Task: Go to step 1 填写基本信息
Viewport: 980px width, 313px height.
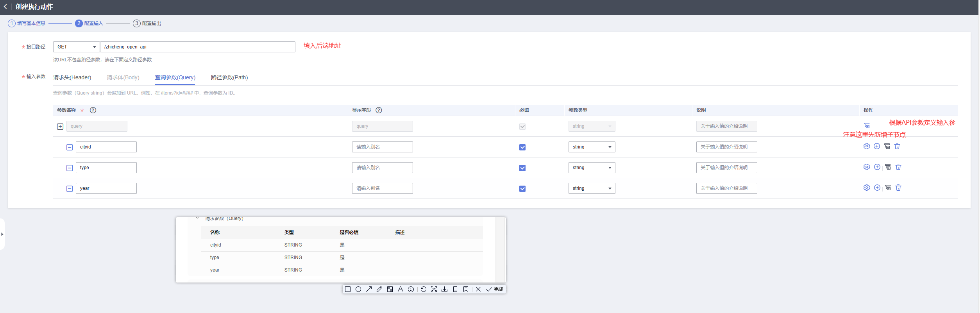Action: [x=27, y=23]
